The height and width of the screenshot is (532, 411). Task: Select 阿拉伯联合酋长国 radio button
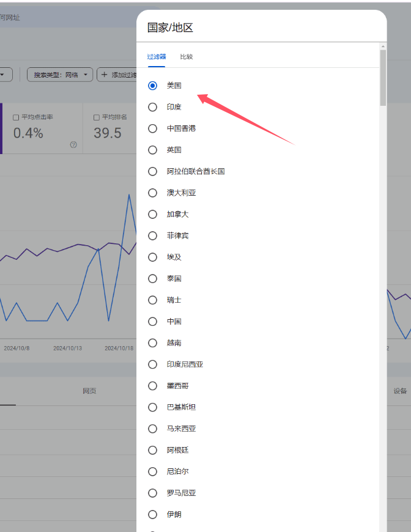click(153, 171)
